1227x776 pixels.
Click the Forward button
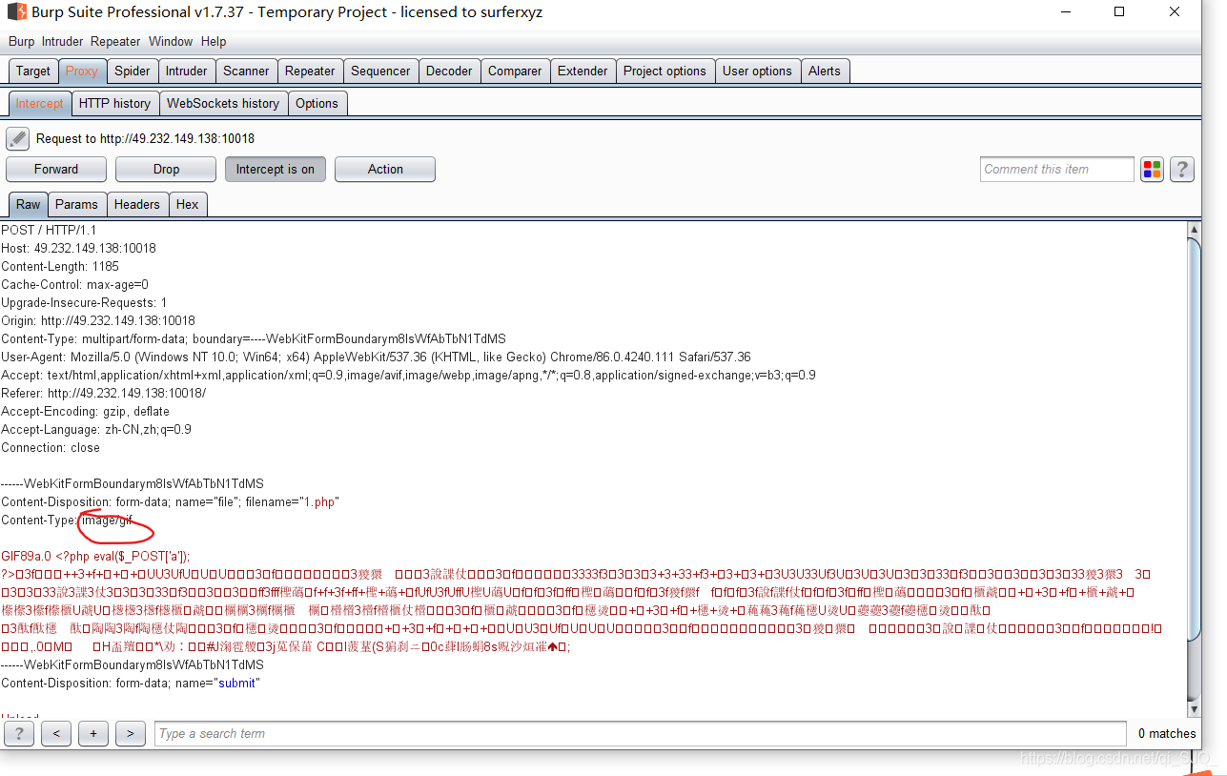pos(56,169)
